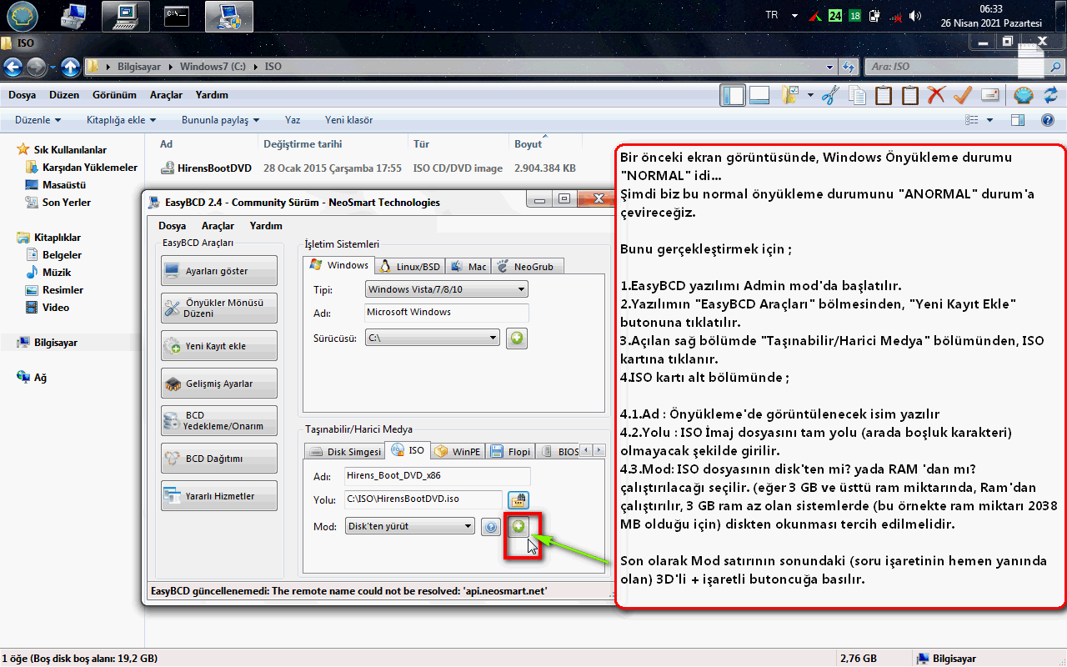This screenshot has height=667, width=1067.
Task: Expand the Düzenle command bar menu
Action: pos(38,120)
